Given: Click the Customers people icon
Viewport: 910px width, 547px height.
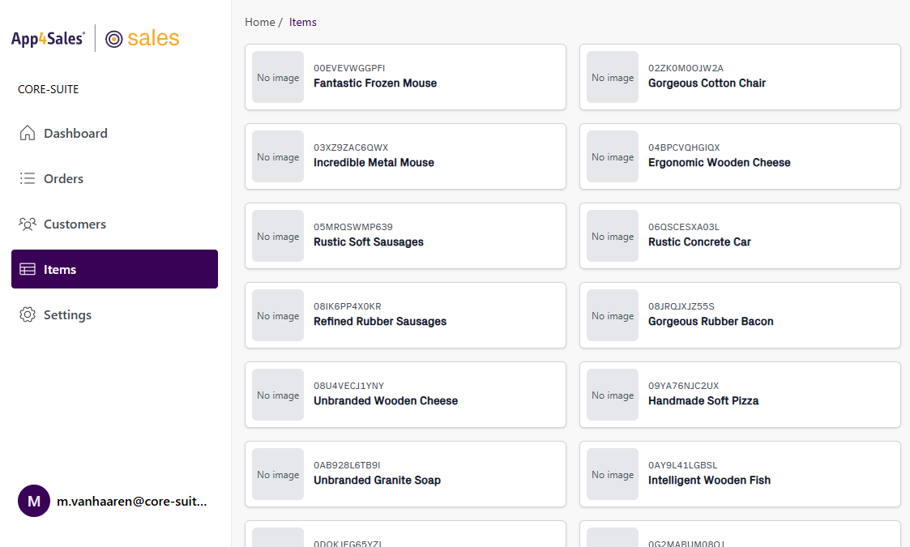Looking at the screenshot, I should coord(28,224).
